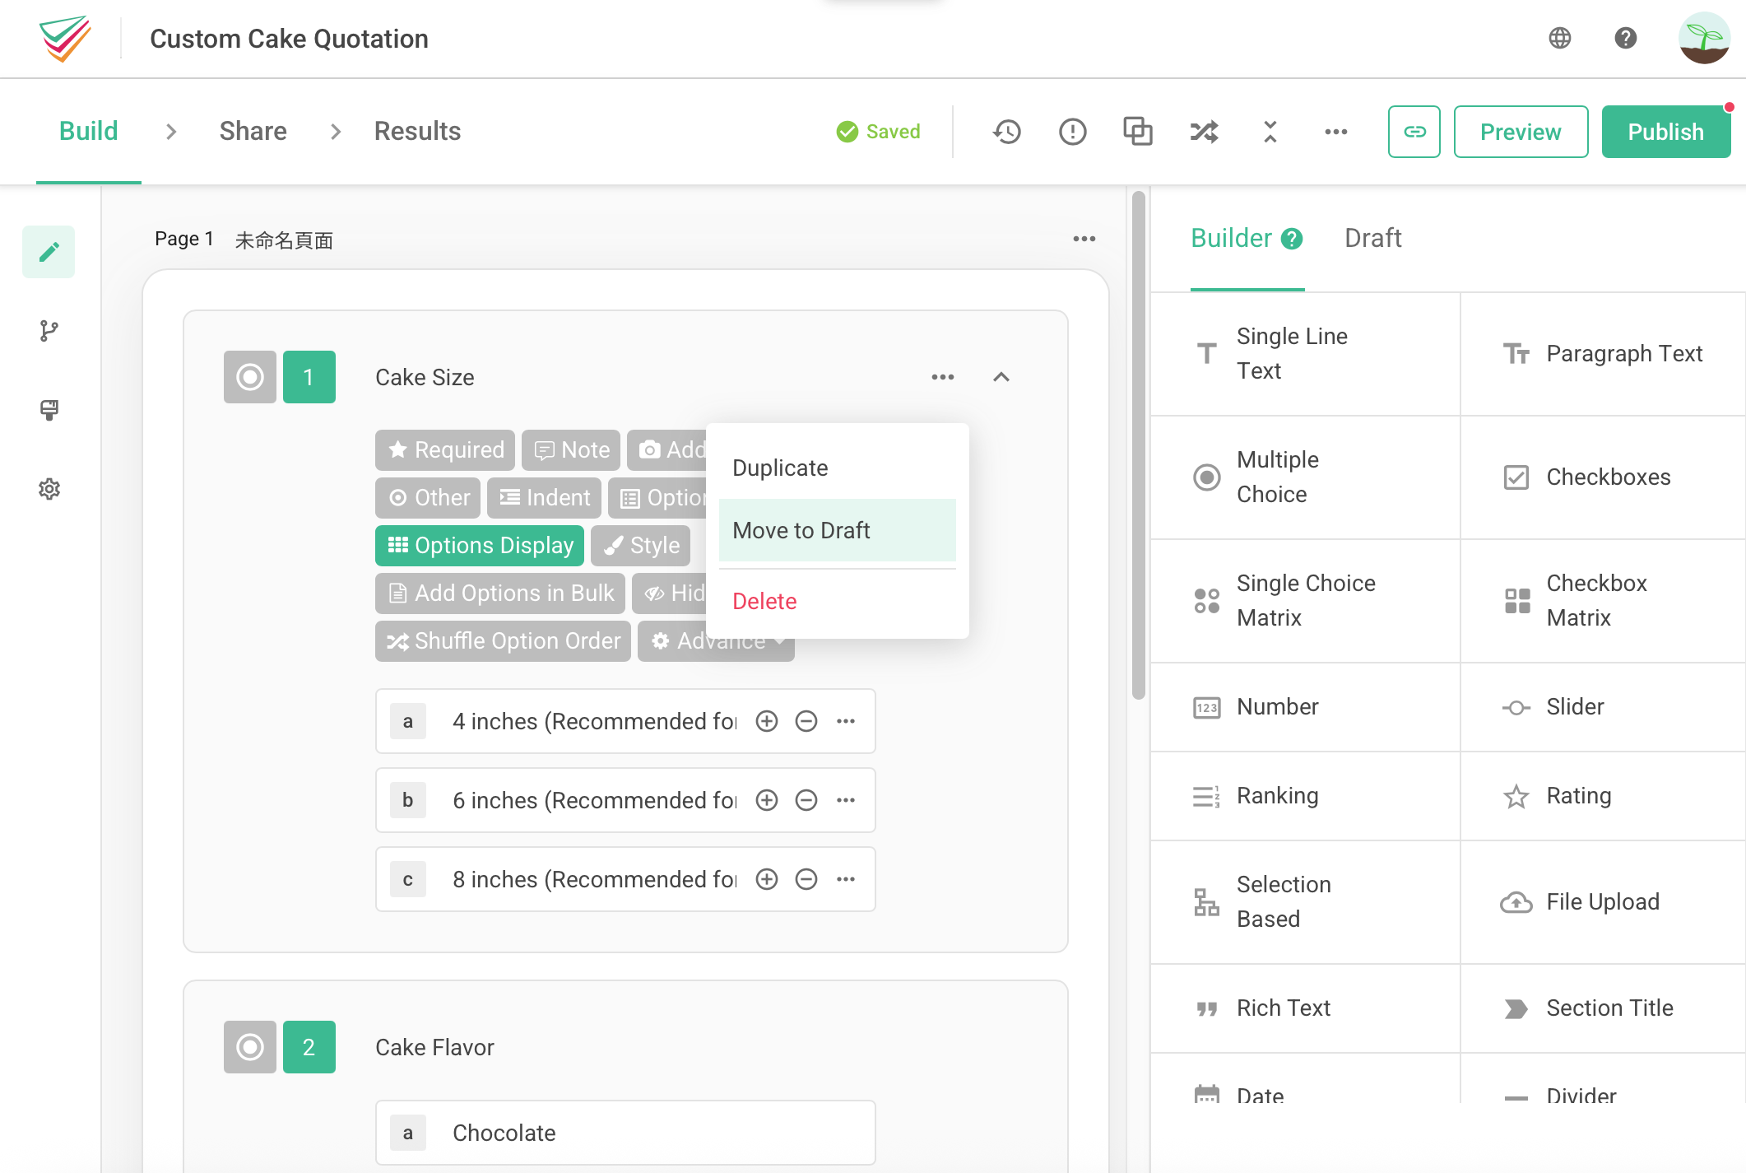
Task: Remove the 6 inches option
Action: click(x=806, y=800)
